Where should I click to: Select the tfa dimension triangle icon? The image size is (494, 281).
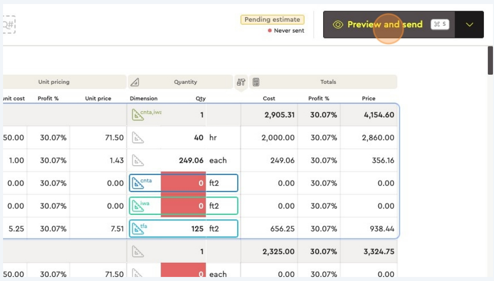pos(137,228)
